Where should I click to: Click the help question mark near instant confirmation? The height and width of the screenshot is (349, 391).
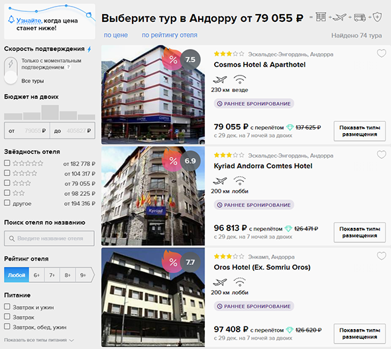click(x=68, y=67)
